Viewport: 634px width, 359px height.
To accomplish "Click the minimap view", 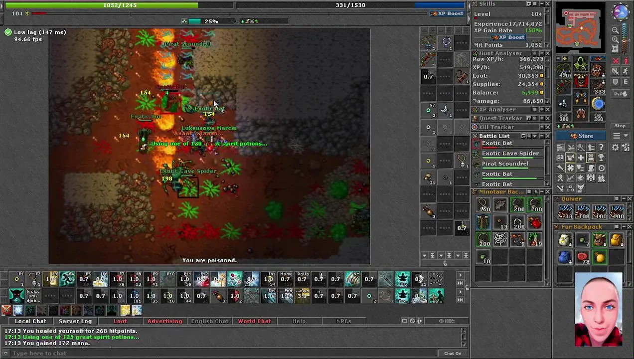I will point(581,27).
